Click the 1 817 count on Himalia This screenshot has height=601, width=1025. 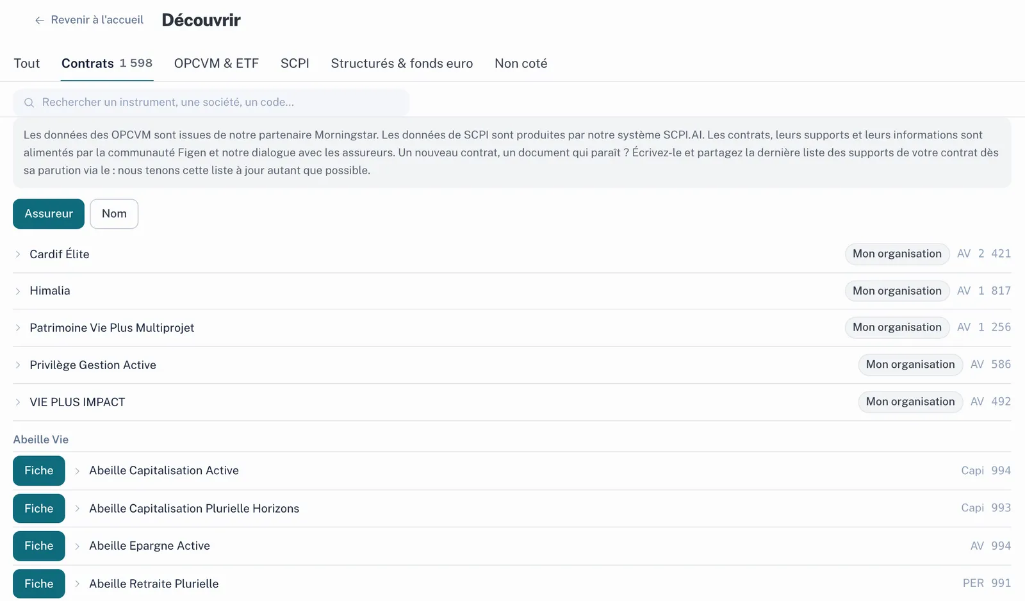coord(994,291)
